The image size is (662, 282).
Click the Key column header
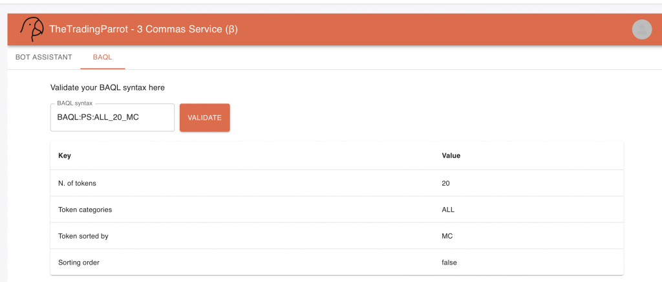pos(65,156)
